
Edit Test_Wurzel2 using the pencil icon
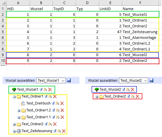[x=124, y=90]
